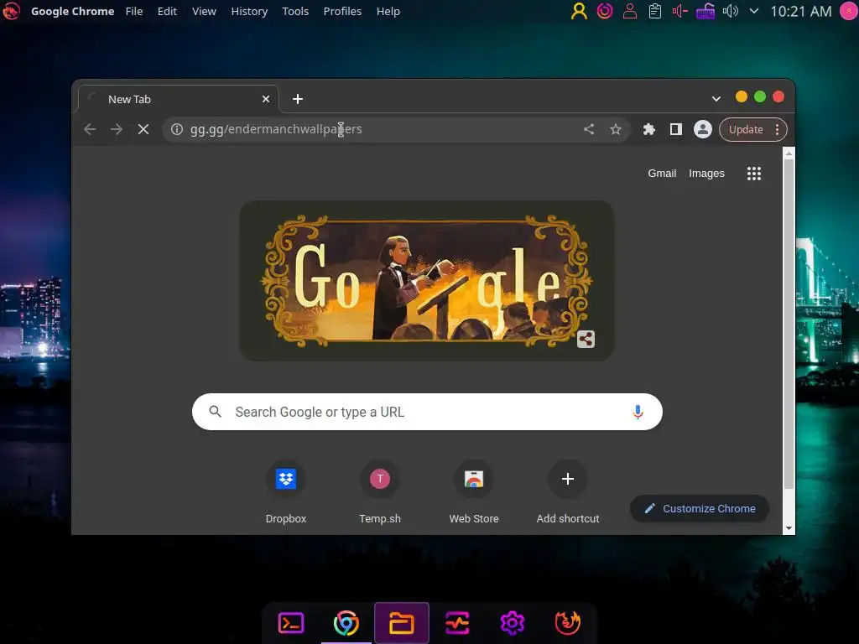Launch Firefox-style browser icon in dock

point(568,623)
